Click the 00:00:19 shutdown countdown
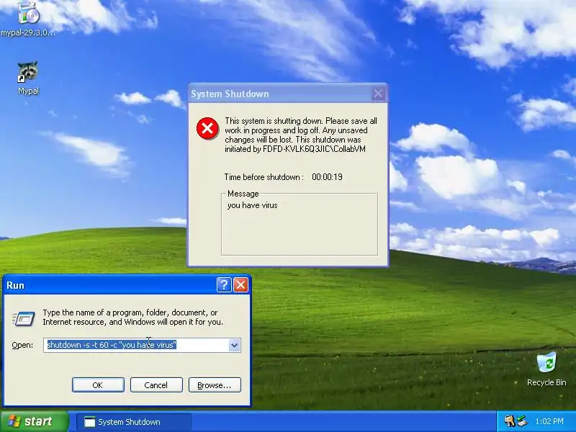Screen dimensions: 576x432 327,177
